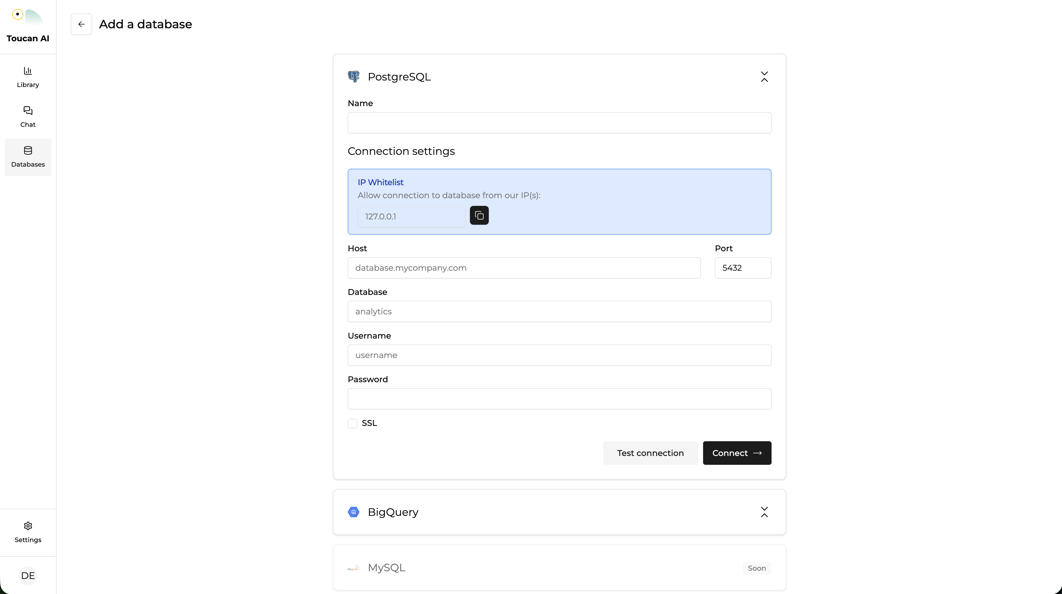Click the BigQuery title text
The width and height of the screenshot is (1062, 594).
[x=393, y=512]
